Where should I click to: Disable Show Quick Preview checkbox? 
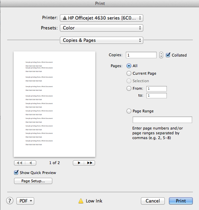pyautogui.click(x=16, y=173)
